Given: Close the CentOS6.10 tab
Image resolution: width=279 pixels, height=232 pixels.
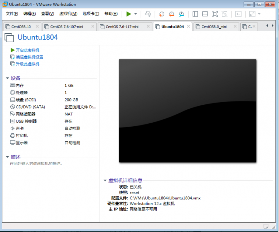Looking at the screenshot, I should click(37, 27).
